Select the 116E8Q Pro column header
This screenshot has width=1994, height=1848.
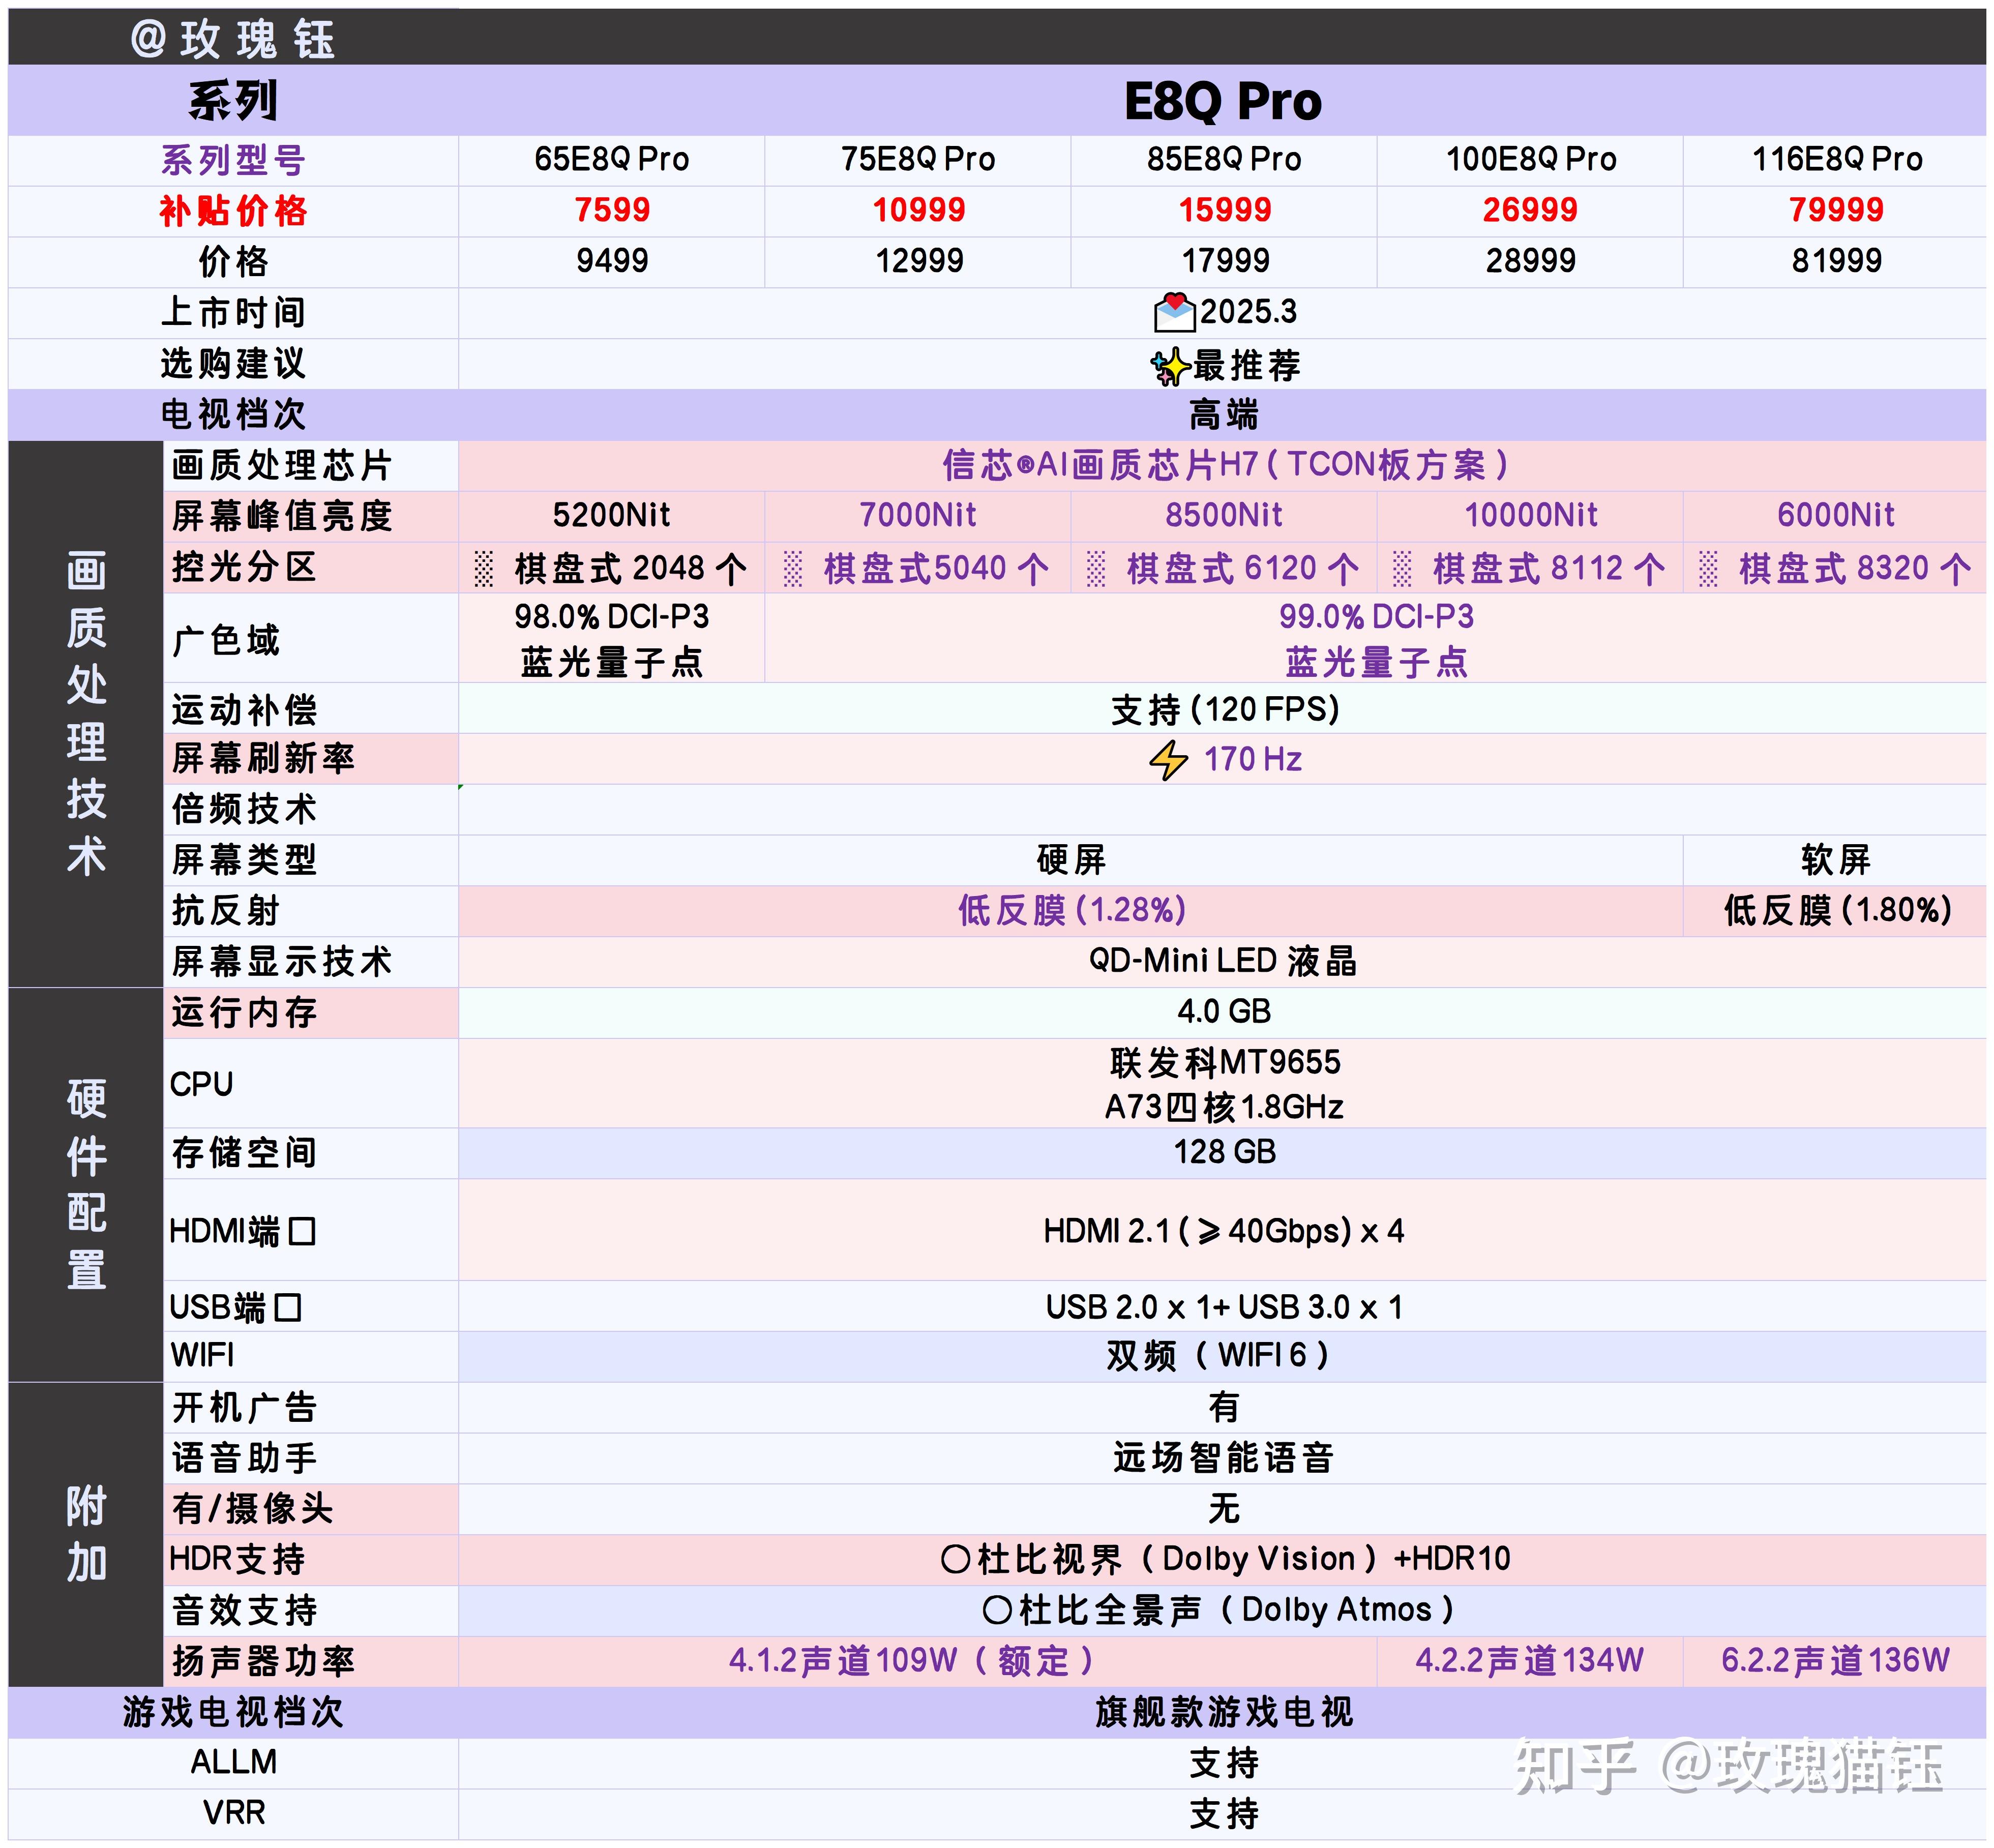tap(1836, 158)
